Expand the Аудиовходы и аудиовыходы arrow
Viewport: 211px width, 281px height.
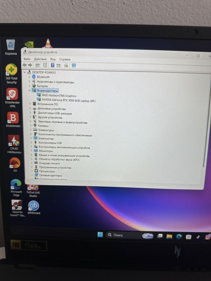point(29,81)
